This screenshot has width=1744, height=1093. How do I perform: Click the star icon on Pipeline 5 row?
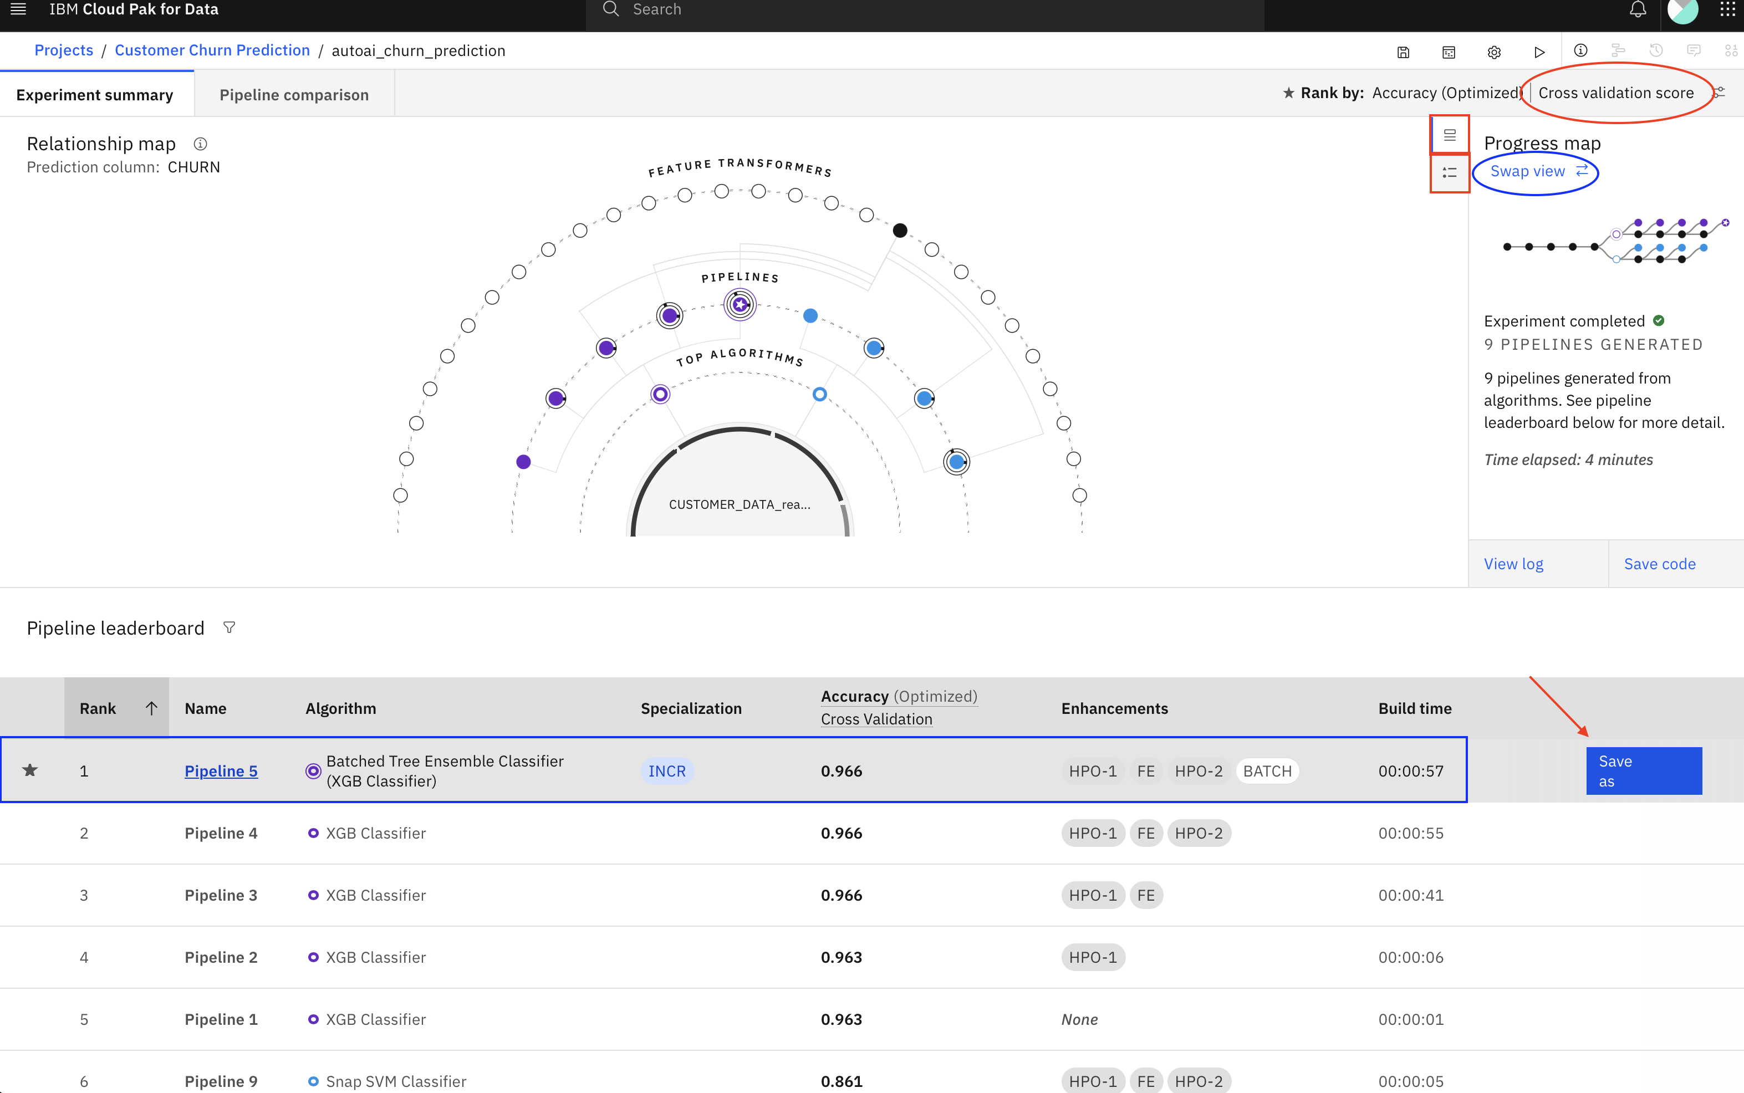click(29, 770)
